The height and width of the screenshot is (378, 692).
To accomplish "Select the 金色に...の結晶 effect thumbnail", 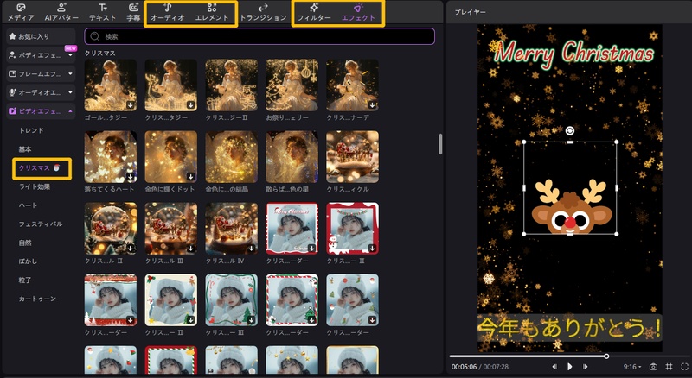I will pyautogui.click(x=231, y=156).
